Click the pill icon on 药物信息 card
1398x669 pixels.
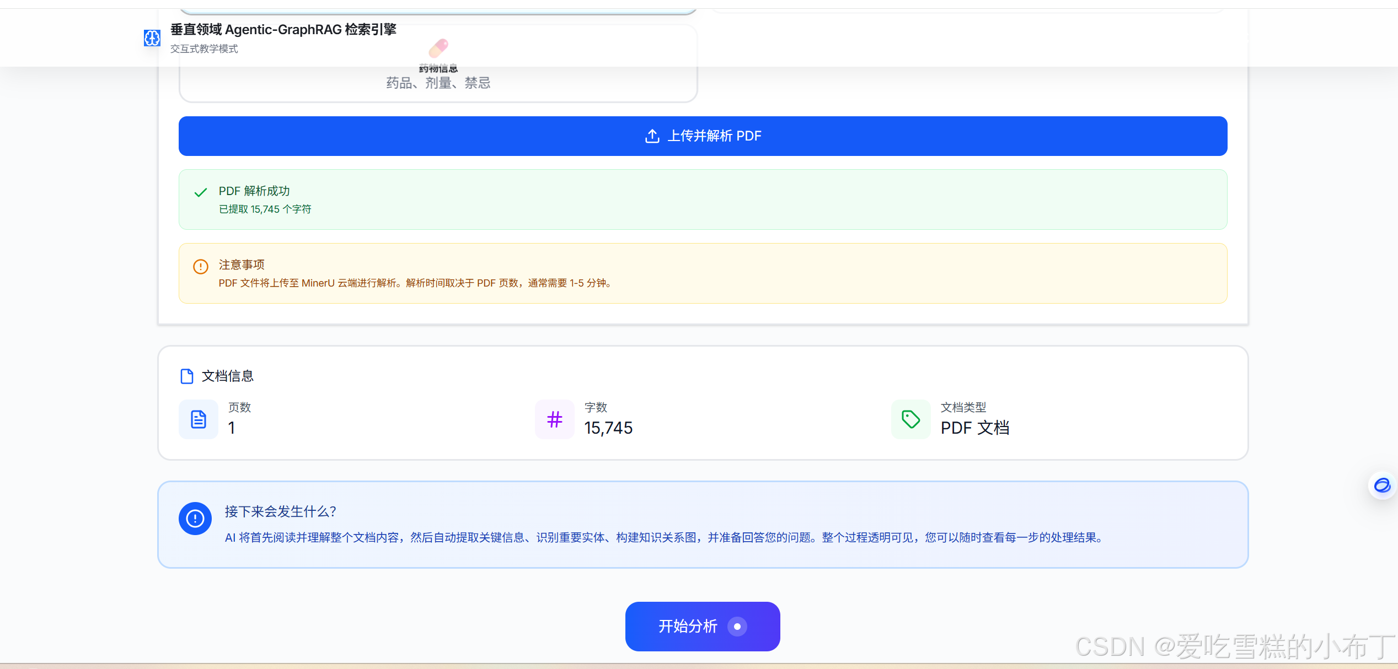point(438,48)
